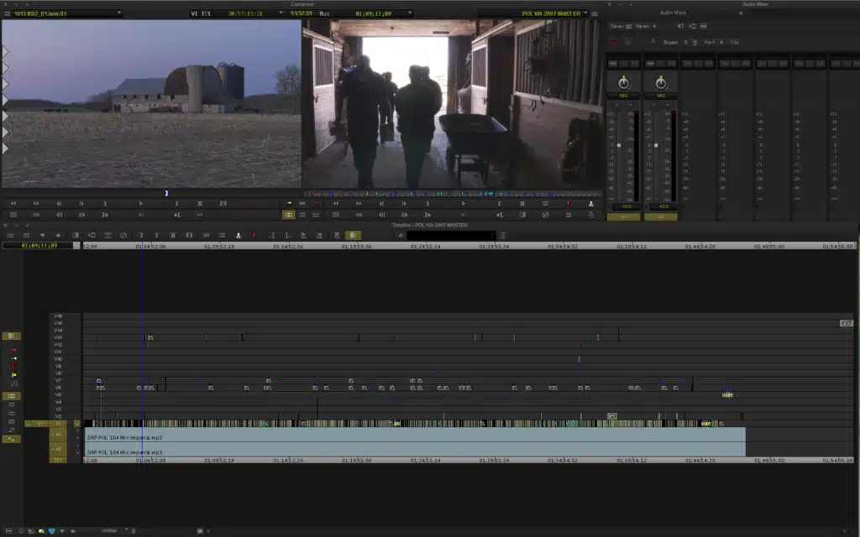Click the Play button under the record monitor
Viewport: 860px width, 537px height.
pyautogui.click(x=464, y=202)
